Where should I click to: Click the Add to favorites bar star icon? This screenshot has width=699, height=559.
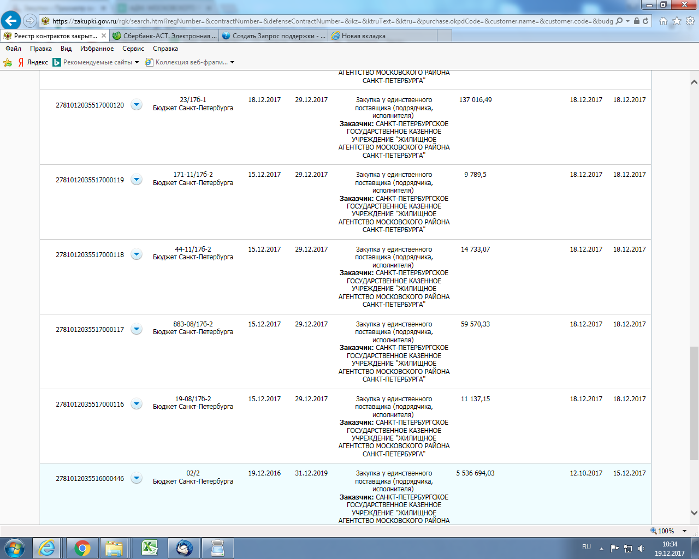click(x=8, y=62)
